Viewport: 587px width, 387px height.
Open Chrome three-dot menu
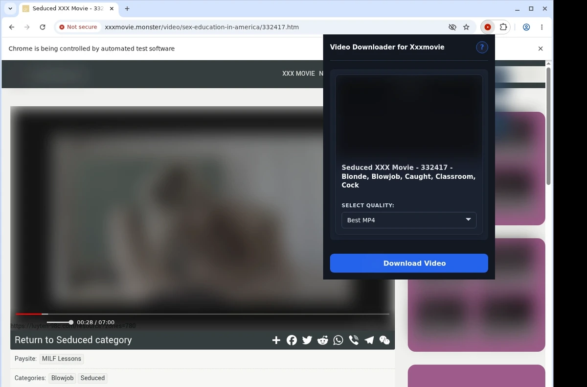(x=542, y=27)
